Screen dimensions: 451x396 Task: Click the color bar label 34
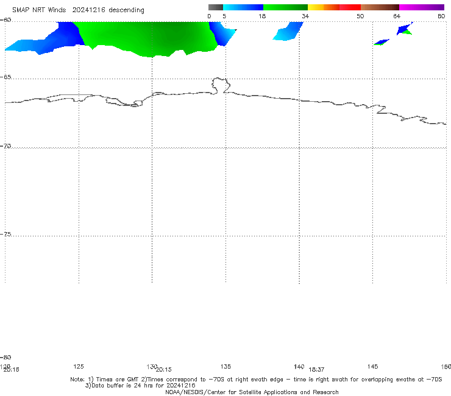(x=305, y=16)
